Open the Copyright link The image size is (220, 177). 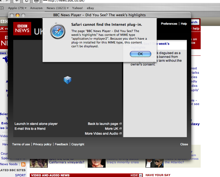pos(78,144)
